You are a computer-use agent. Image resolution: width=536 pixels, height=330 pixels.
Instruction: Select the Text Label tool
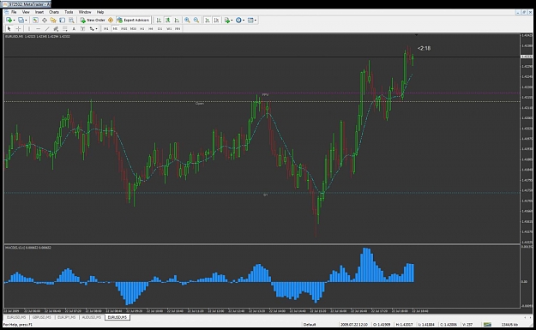[82, 28]
